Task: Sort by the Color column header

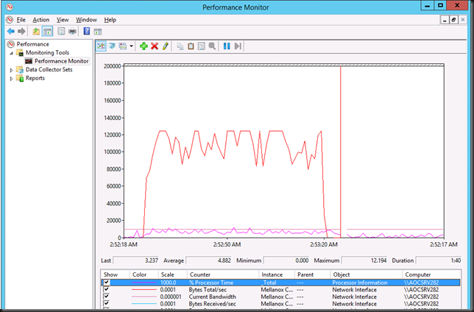Action: click(144, 274)
